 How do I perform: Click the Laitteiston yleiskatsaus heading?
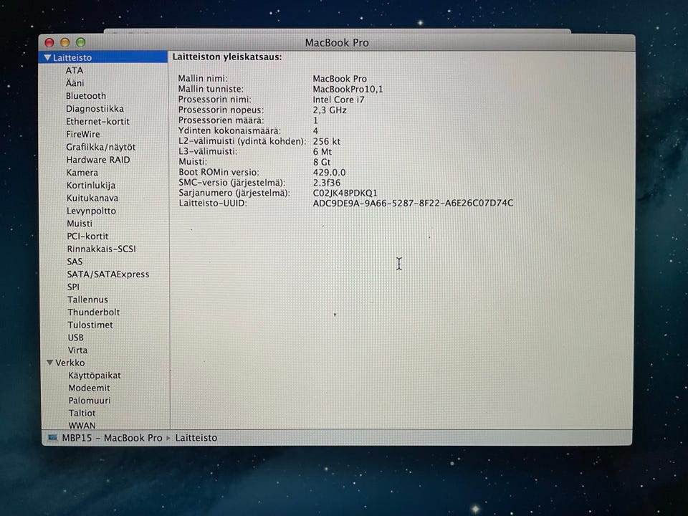click(x=227, y=57)
